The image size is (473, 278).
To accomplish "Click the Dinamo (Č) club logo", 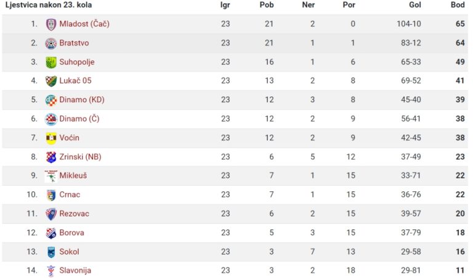I will [x=51, y=119].
